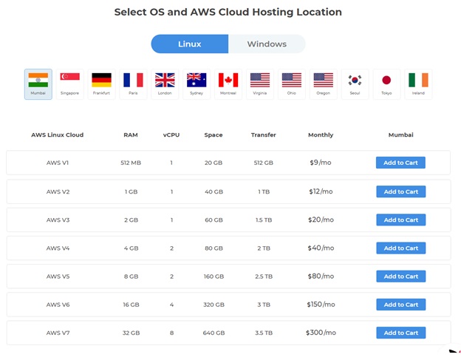Select the Mumbai India flag location

38,84
